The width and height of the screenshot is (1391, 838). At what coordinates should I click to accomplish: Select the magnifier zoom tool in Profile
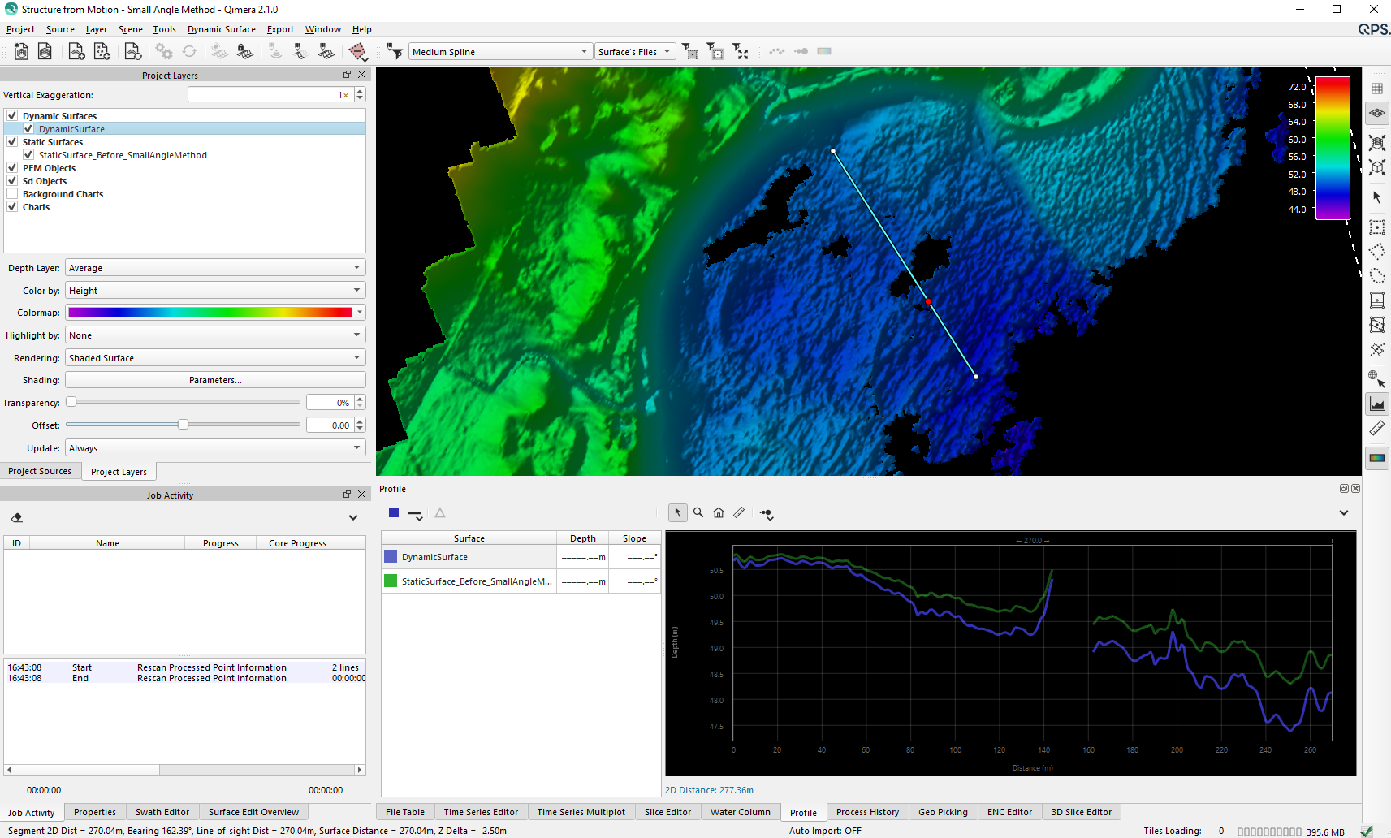698,513
